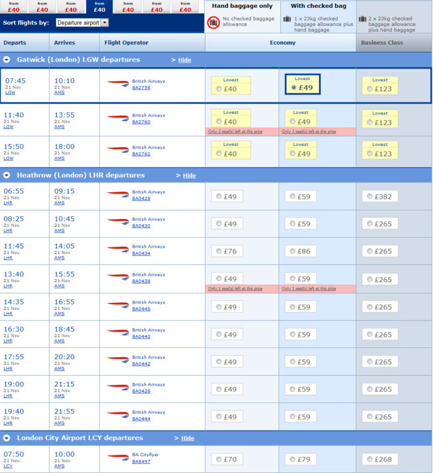Click British Airways logo for flight BA0428
This screenshot has width=433, height=473.
[118, 194]
